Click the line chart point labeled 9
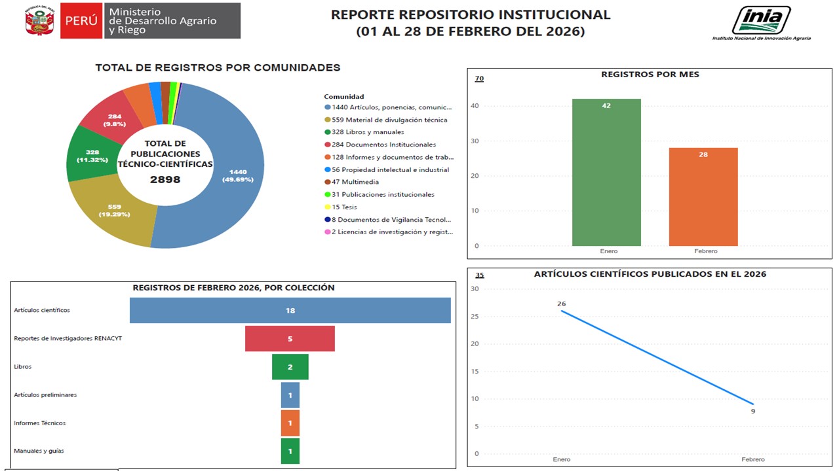839x471 pixels. click(x=753, y=404)
